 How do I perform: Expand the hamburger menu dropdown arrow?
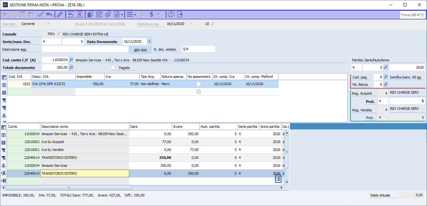(x=135, y=15)
